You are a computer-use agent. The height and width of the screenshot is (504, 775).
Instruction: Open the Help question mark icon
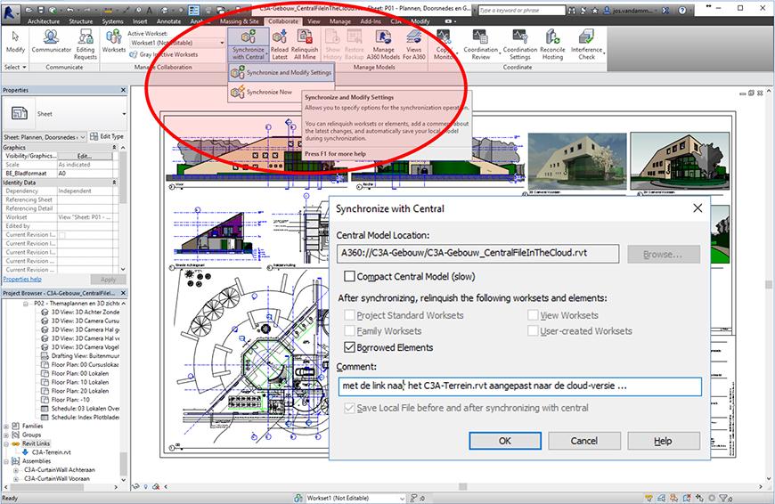tap(682, 10)
